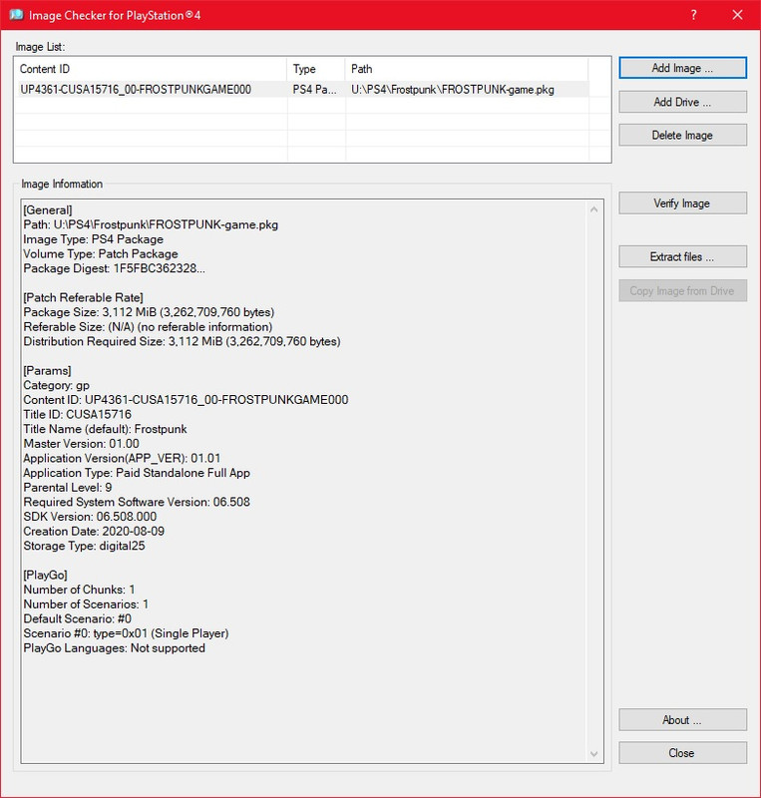Click the Image Type: PS4 Package line
Screen dimensions: 761x798
93,239
